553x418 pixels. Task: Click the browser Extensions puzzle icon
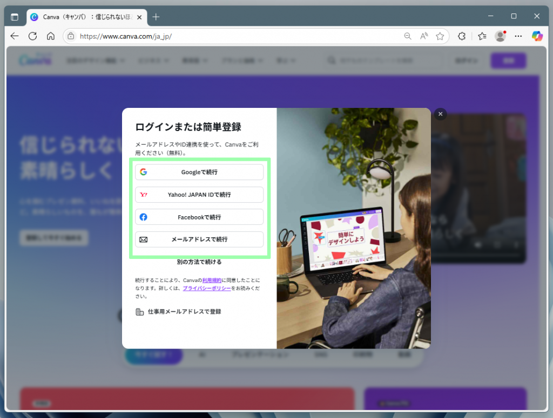click(462, 36)
